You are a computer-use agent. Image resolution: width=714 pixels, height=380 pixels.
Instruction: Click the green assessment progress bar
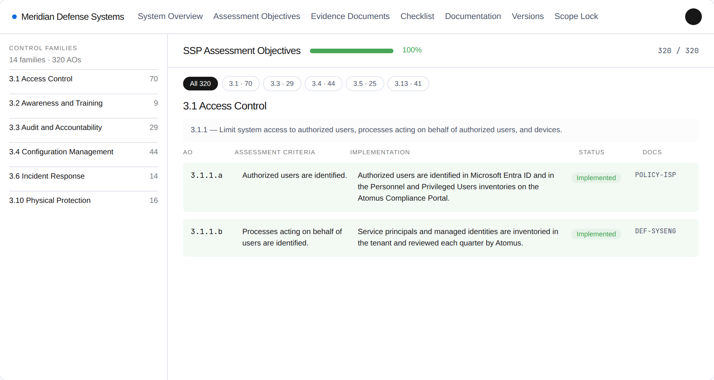352,51
